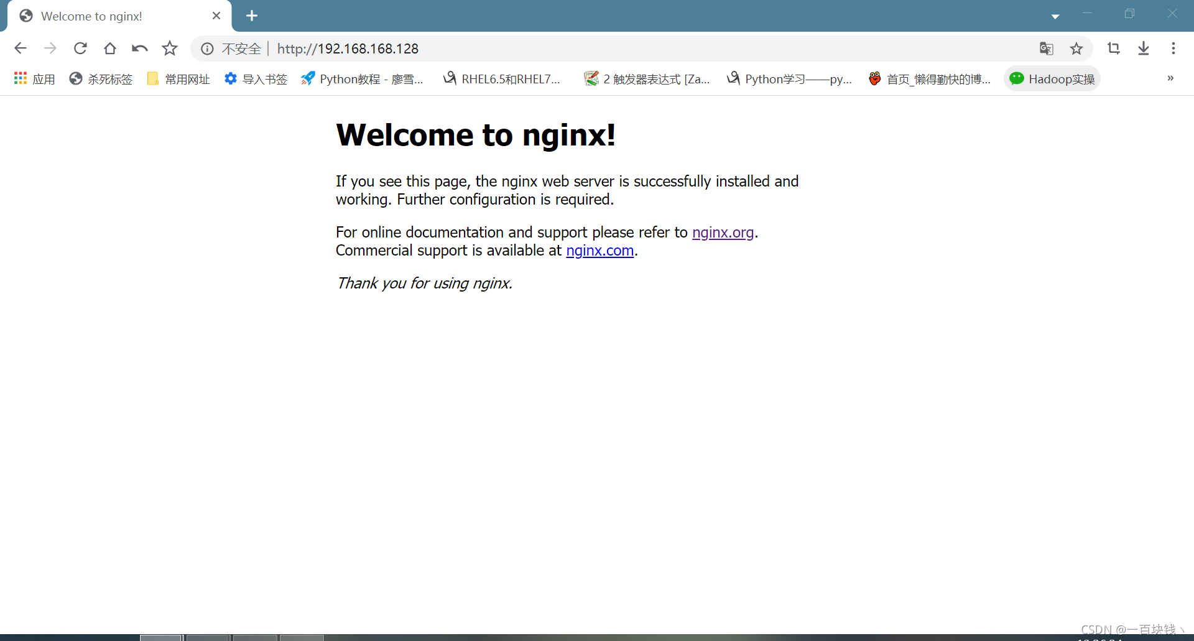This screenshot has width=1194, height=641.
Task: Open the 导入书签 bookmark
Action: click(256, 79)
